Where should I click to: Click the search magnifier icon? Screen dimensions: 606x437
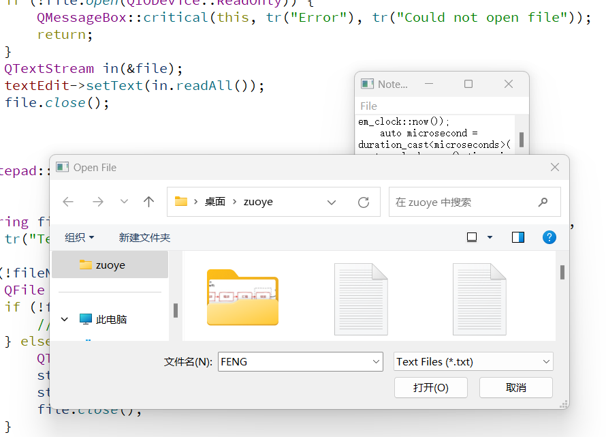[543, 202]
